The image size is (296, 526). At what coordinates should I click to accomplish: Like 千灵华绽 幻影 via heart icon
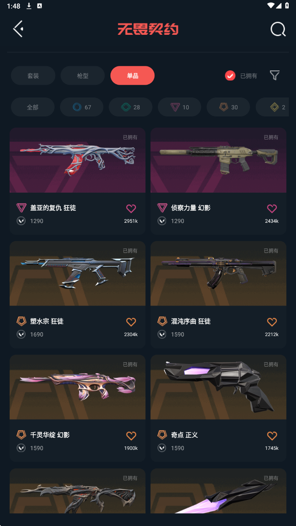(x=131, y=435)
